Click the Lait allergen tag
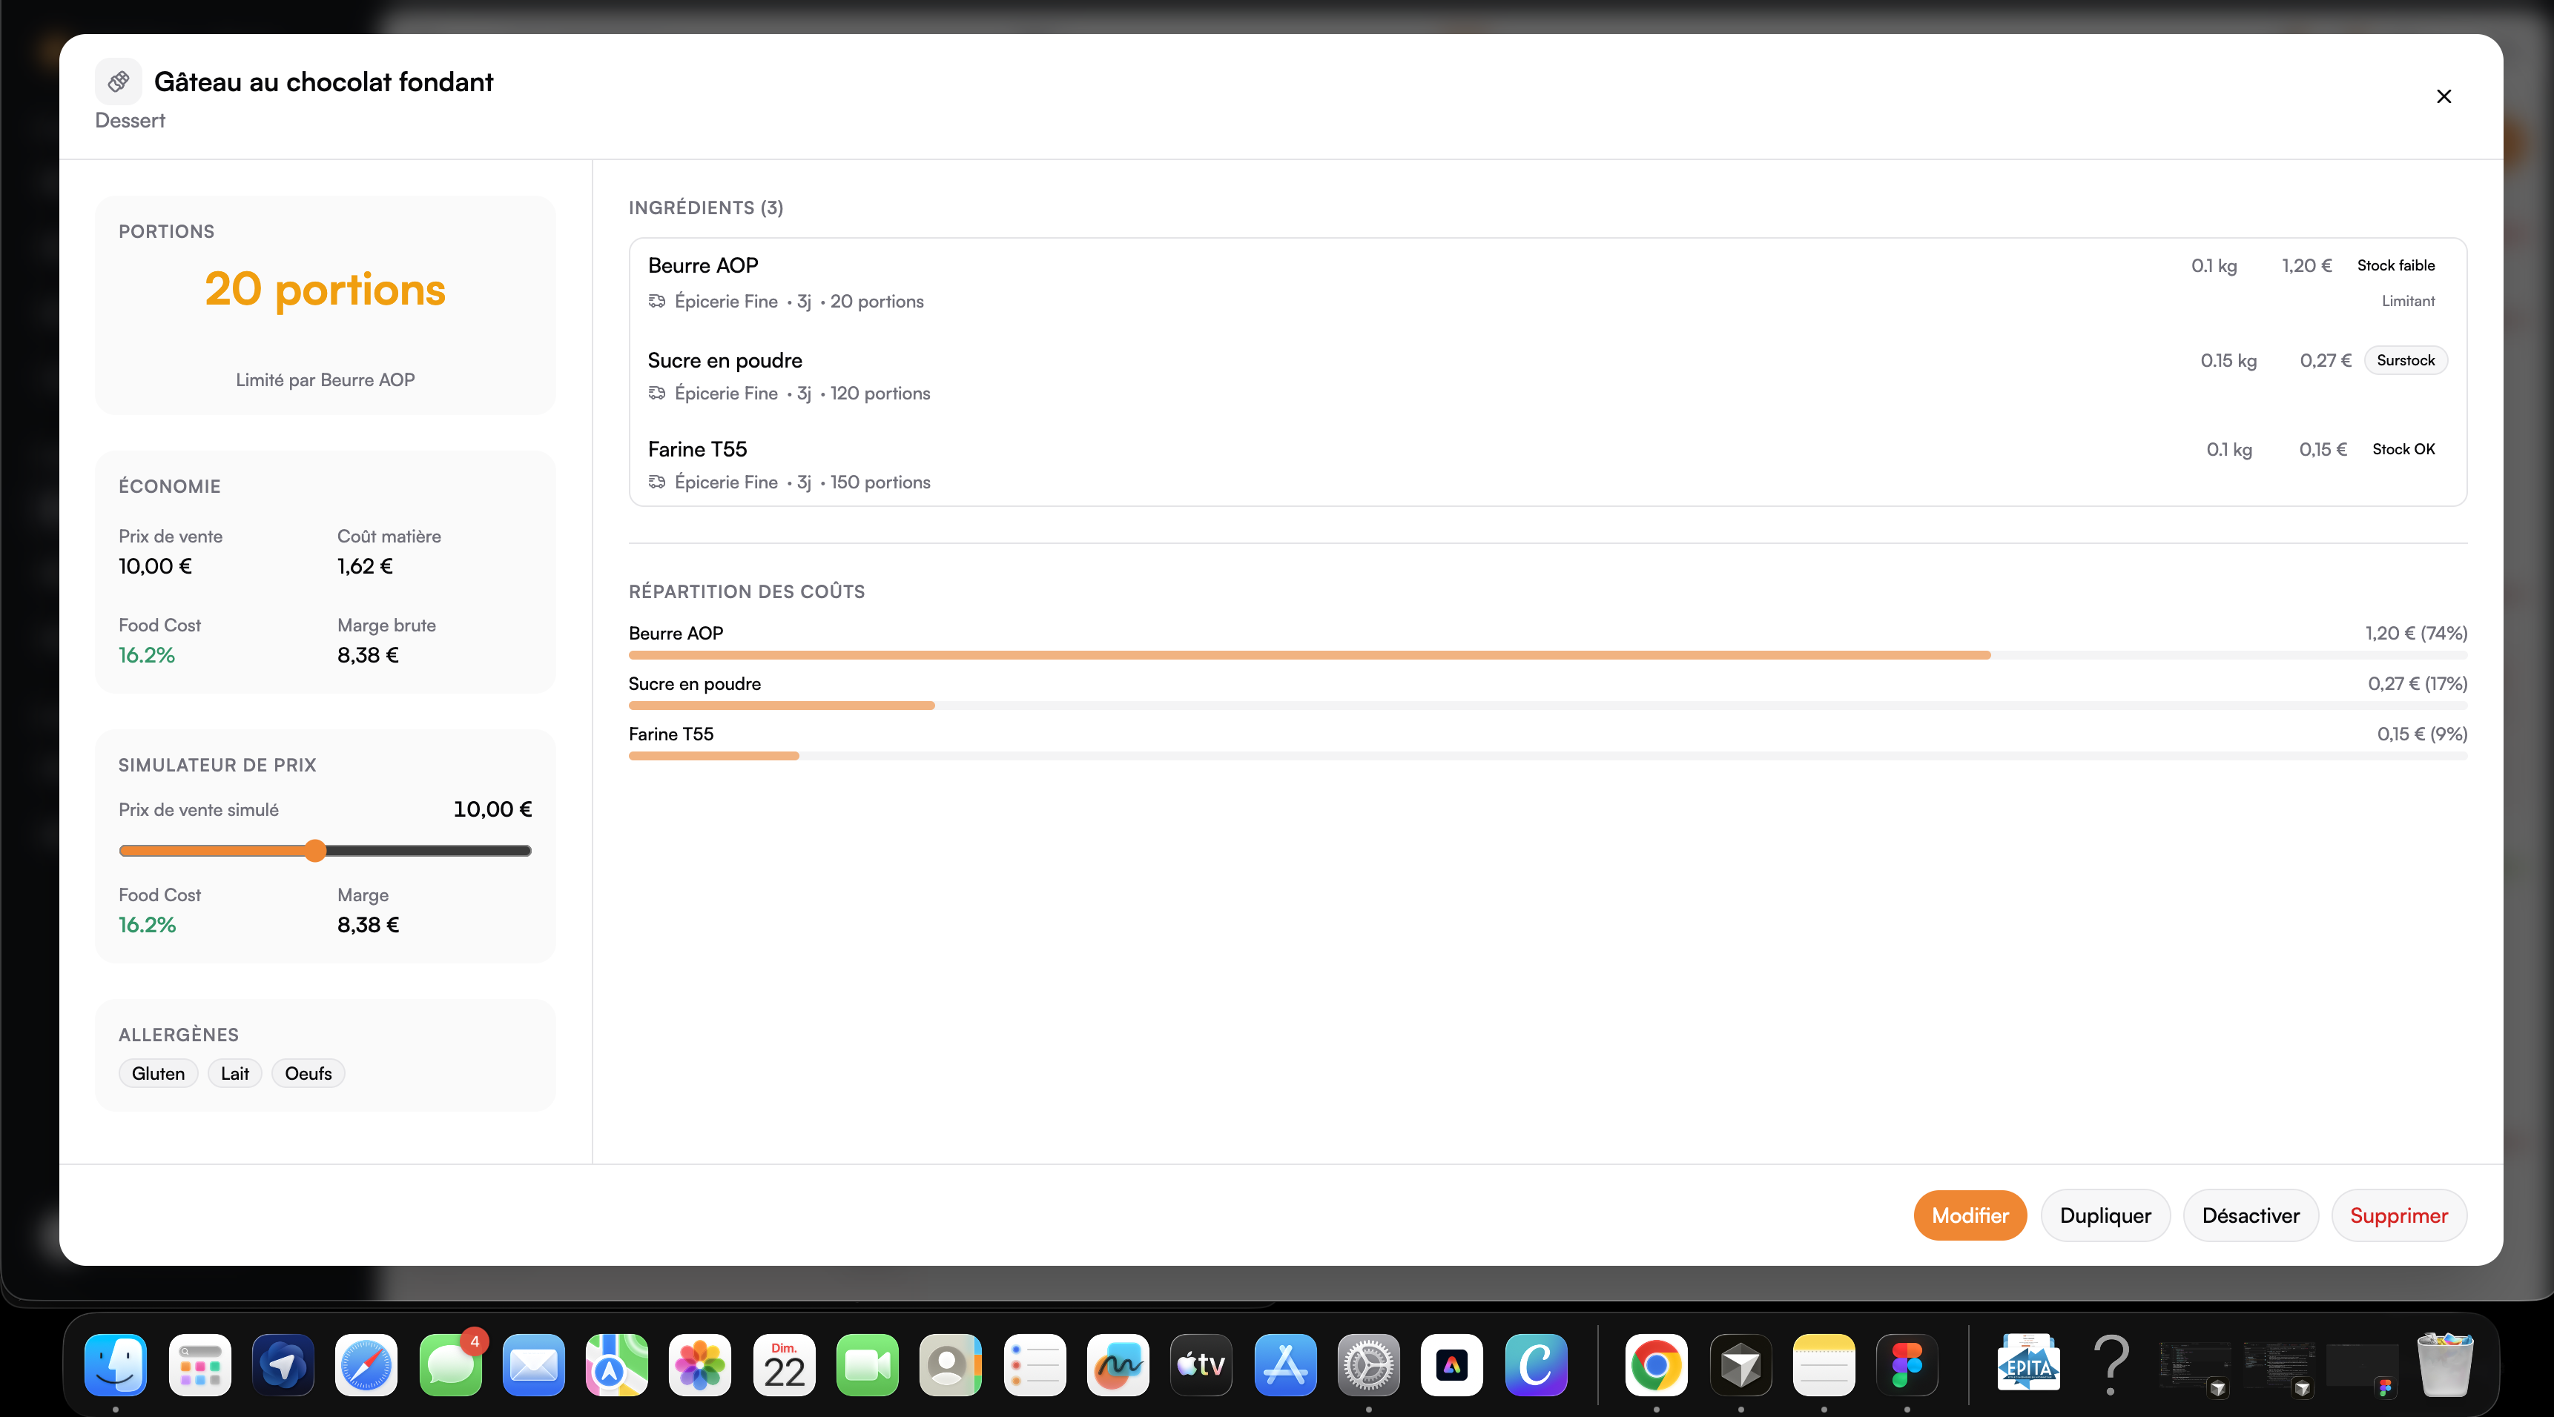Screen dimensions: 2554x1417 point(234,1073)
